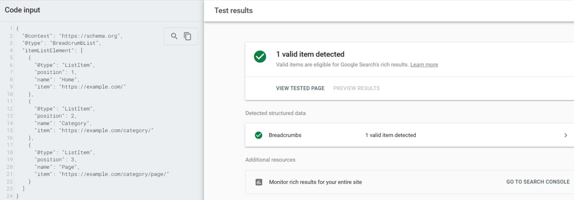Select the magnifier icon above the code
This screenshot has height=200, width=574.
coord(174,36)
